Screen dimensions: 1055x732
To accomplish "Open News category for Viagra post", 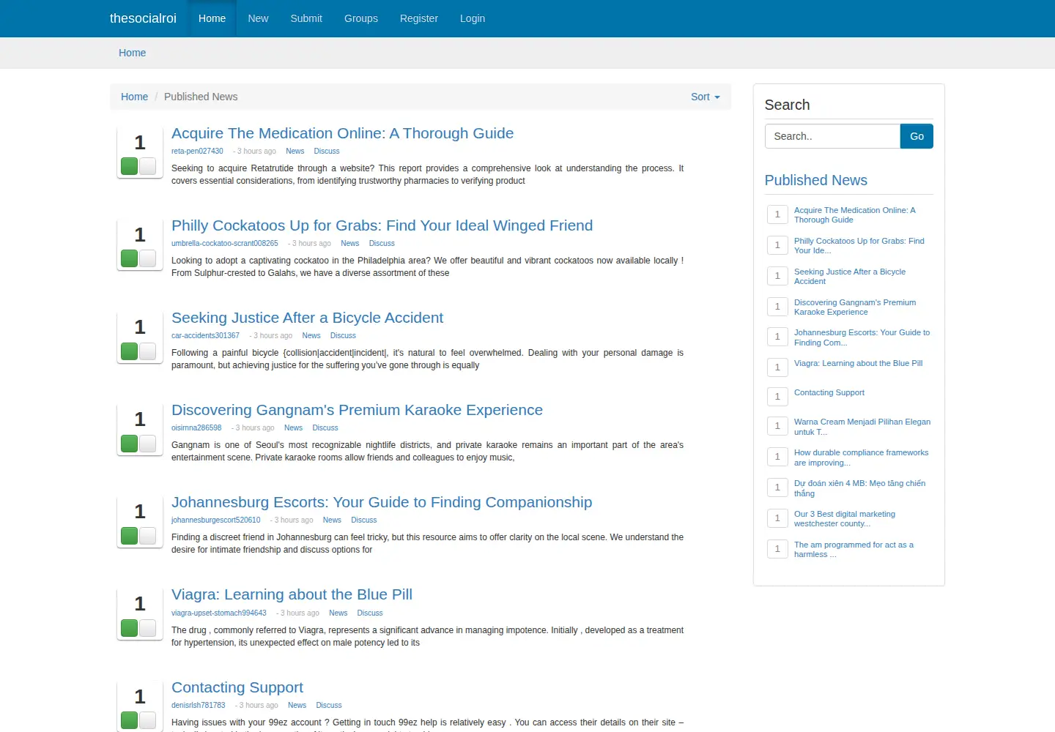I will click(x=338, y=613).
